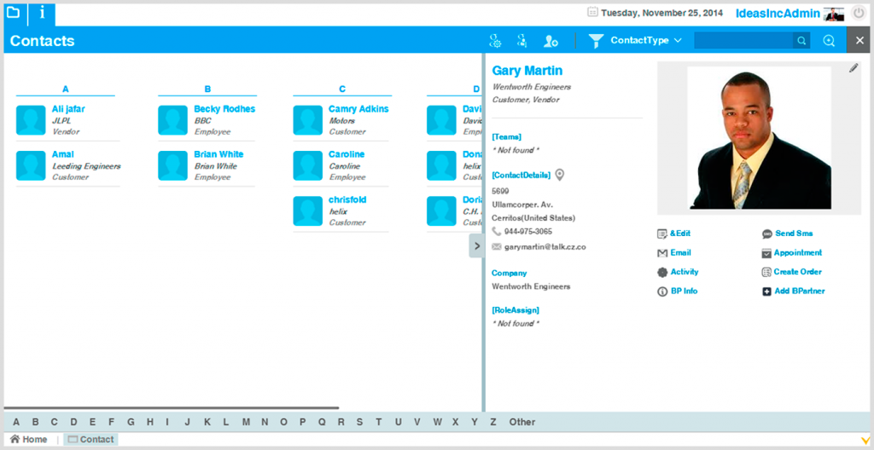Screen dimensions: 874x450
Task: Open the info tab icon
Action: coord(42,13)
